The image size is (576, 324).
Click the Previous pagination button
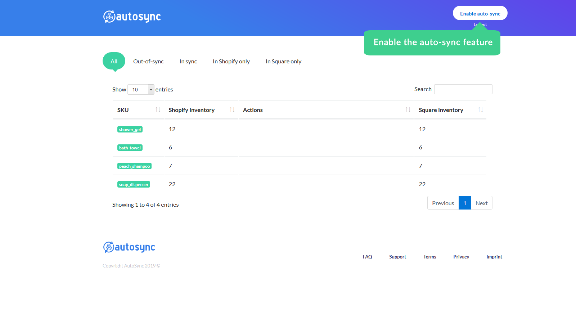click(443, 203)
